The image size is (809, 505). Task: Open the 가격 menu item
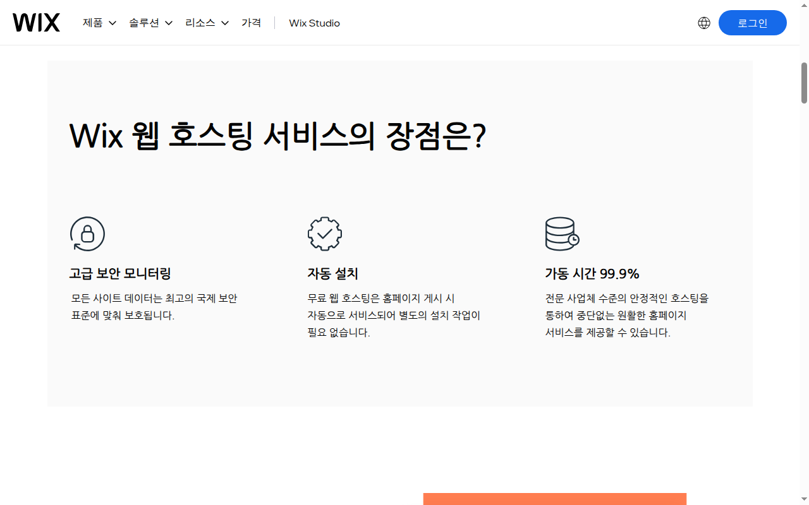click(x=252, y=23)
